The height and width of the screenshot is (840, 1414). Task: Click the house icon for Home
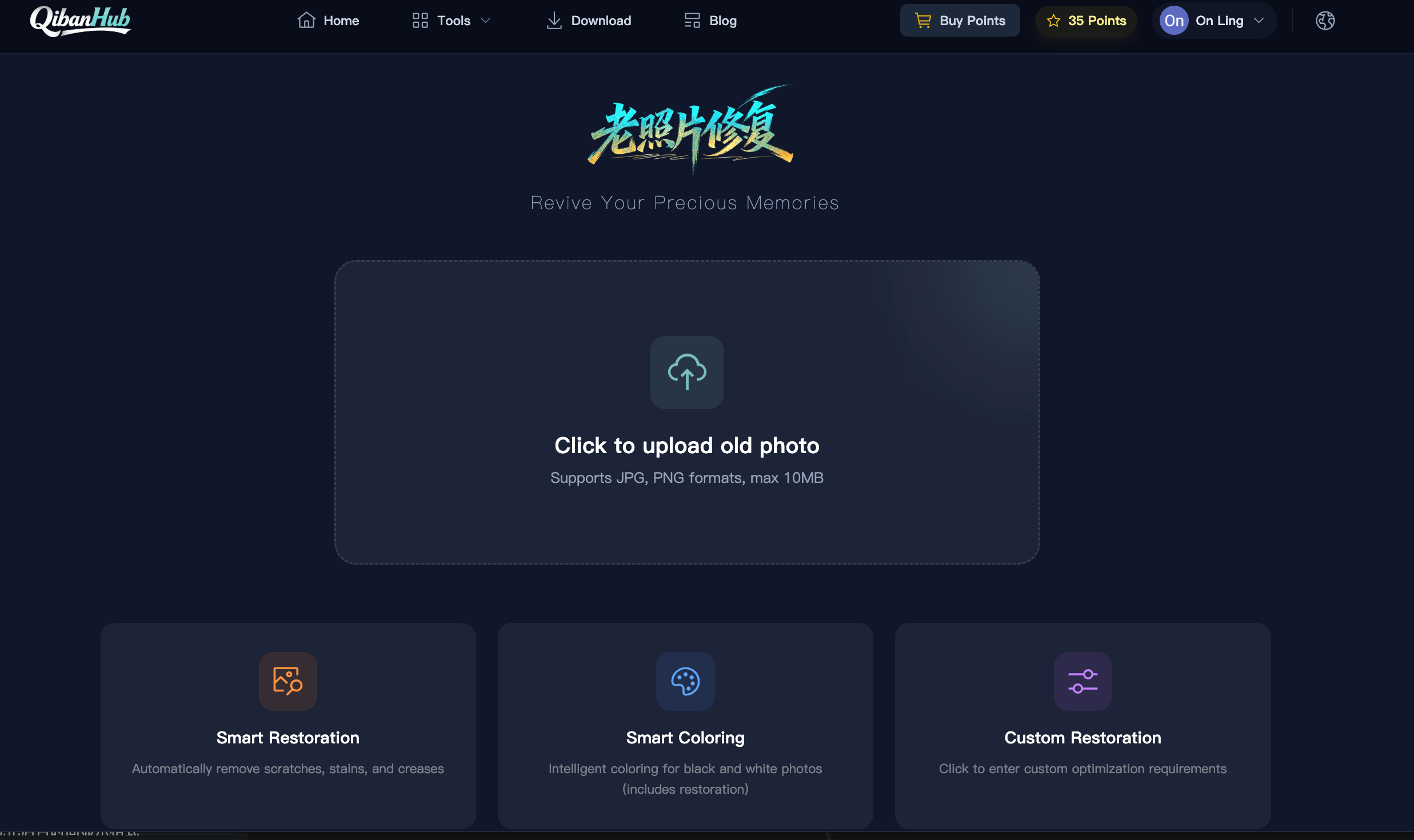tap(306, 21)
